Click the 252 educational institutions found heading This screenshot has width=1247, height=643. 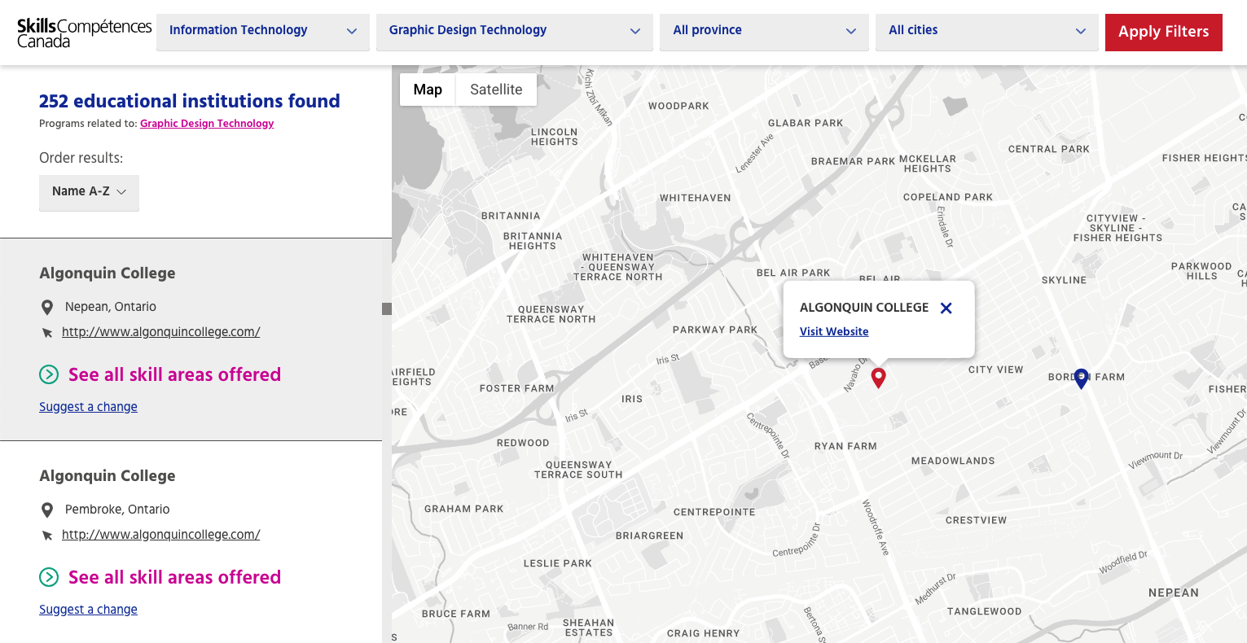190,101
